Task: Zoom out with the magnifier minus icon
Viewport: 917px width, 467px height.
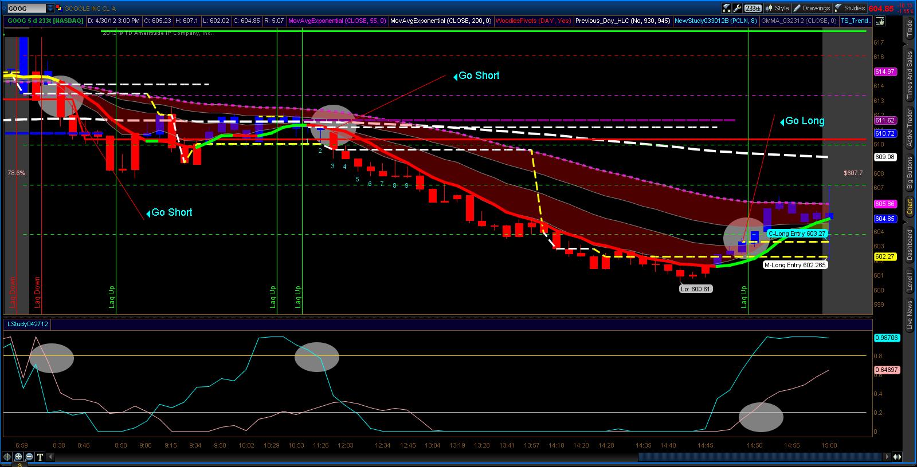Action: (29, 457)
